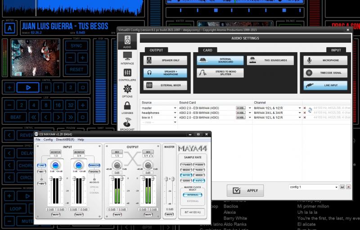360x230 pixels.
Task: Open the Options gear section
Action: point(127,90)
